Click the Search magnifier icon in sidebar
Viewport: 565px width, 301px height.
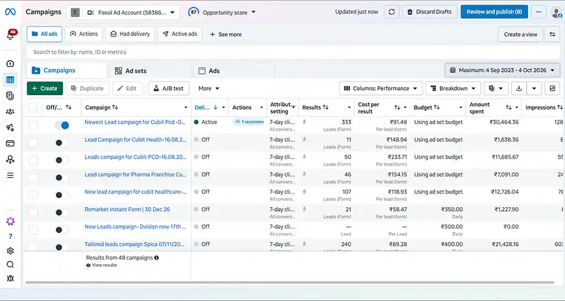click(x=10, y=265)
